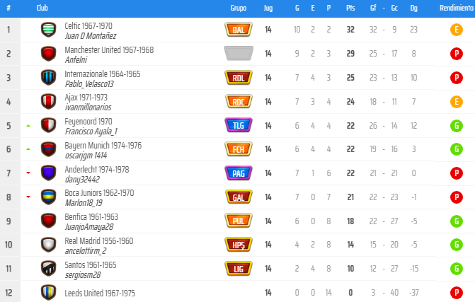The height and width of the screenshot is (302, 475).
Task: Open the BAL group badge
Action: 239,30
